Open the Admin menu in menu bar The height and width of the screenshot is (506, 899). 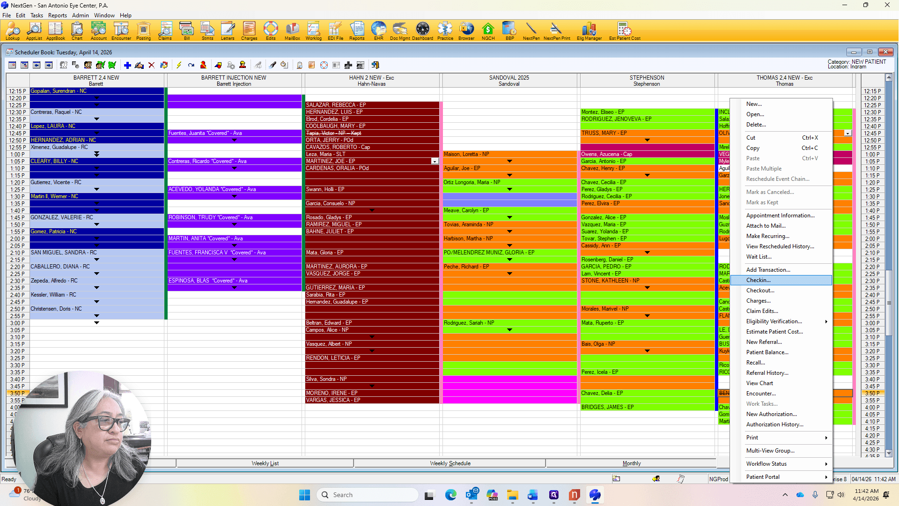[81, 15]
